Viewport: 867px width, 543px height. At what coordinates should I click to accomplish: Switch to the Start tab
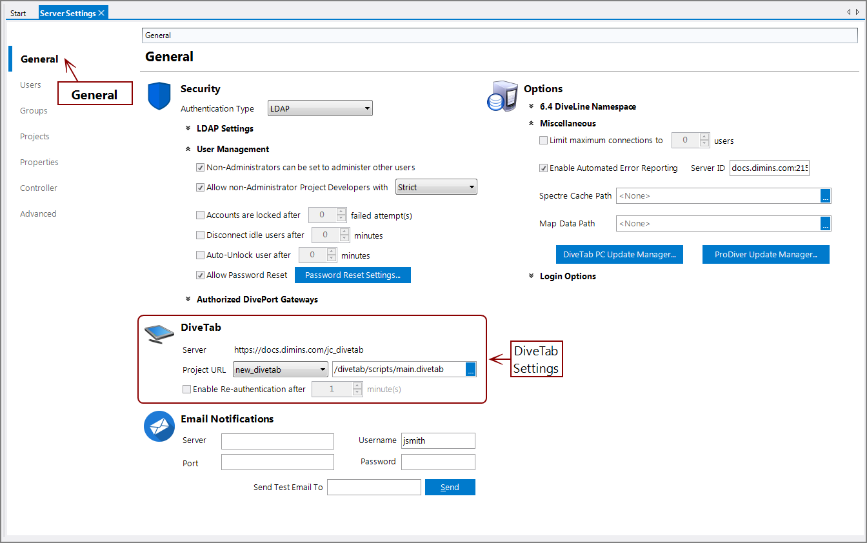pyautogui.click(x=18, y=14)
